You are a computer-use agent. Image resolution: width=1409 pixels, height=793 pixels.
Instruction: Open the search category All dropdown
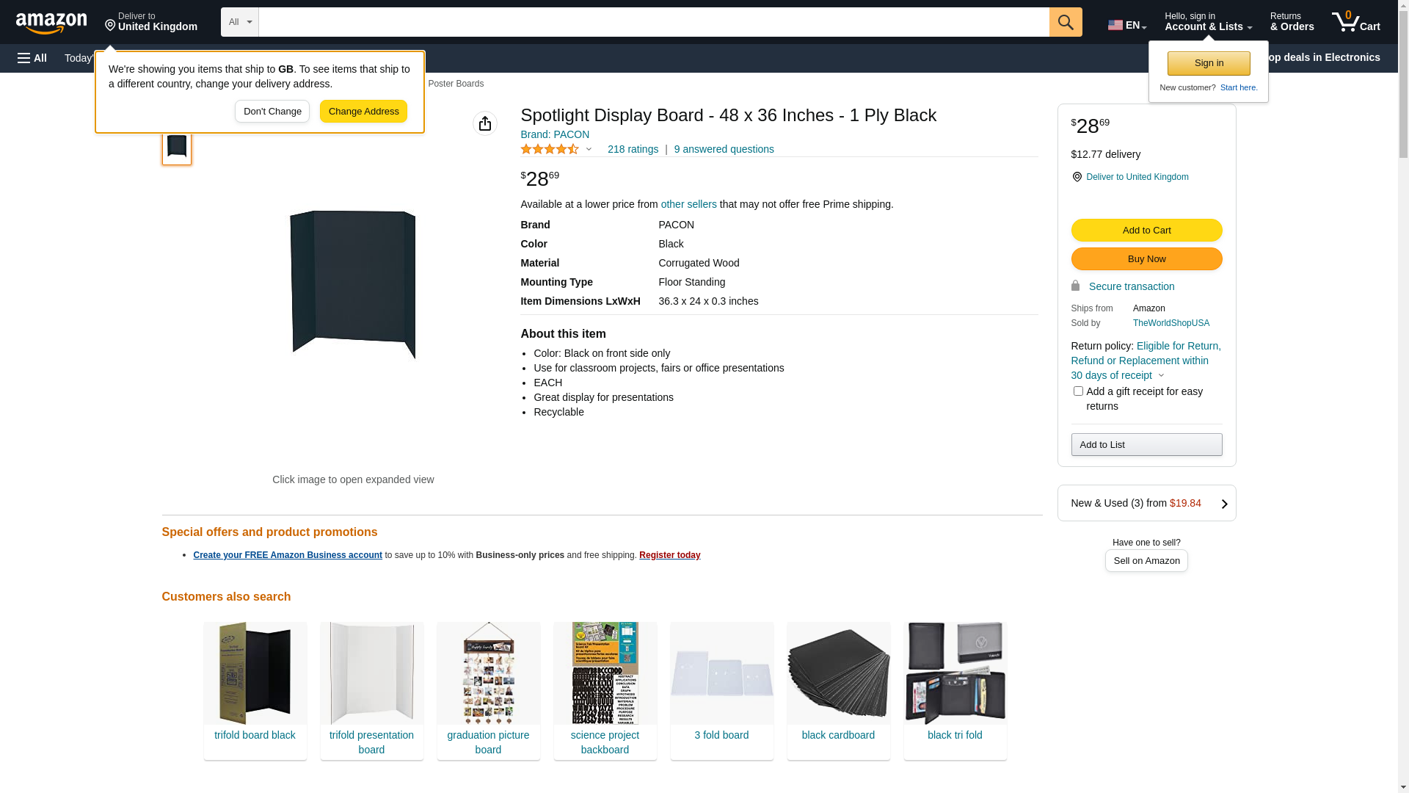240,22
